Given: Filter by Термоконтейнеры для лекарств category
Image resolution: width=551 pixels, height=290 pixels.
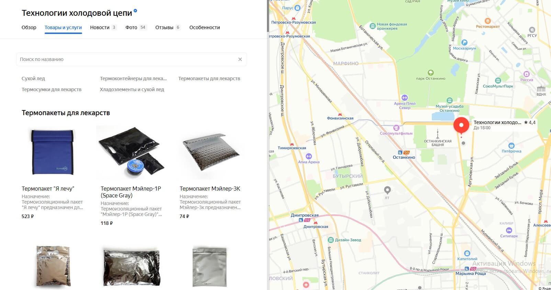Looking at the screenshot, I should [x=133, y=78].
